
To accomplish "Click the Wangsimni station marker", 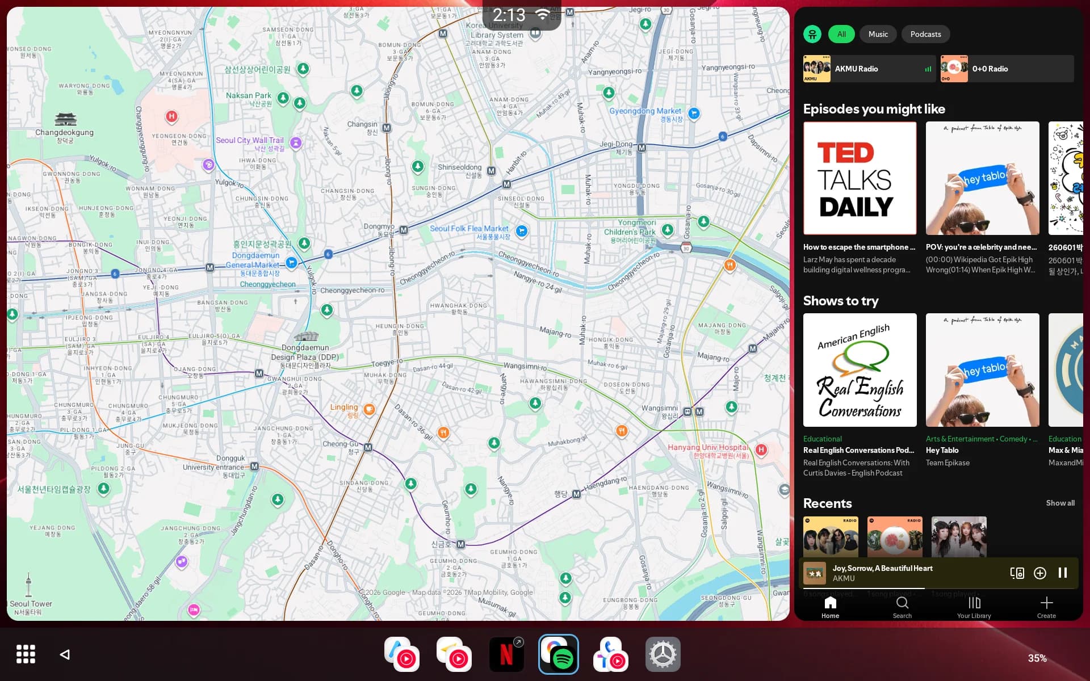I will [687, 411].
